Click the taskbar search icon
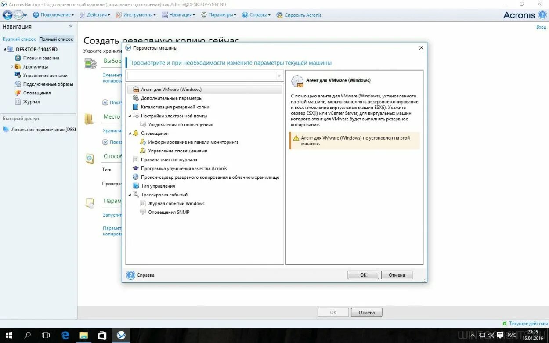549x343 pixels. (27, 336)
